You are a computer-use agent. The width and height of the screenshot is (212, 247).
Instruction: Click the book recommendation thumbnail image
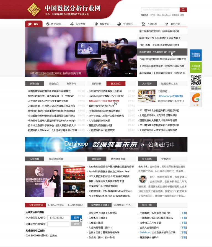pyautogui.click(x=146, y=96)
